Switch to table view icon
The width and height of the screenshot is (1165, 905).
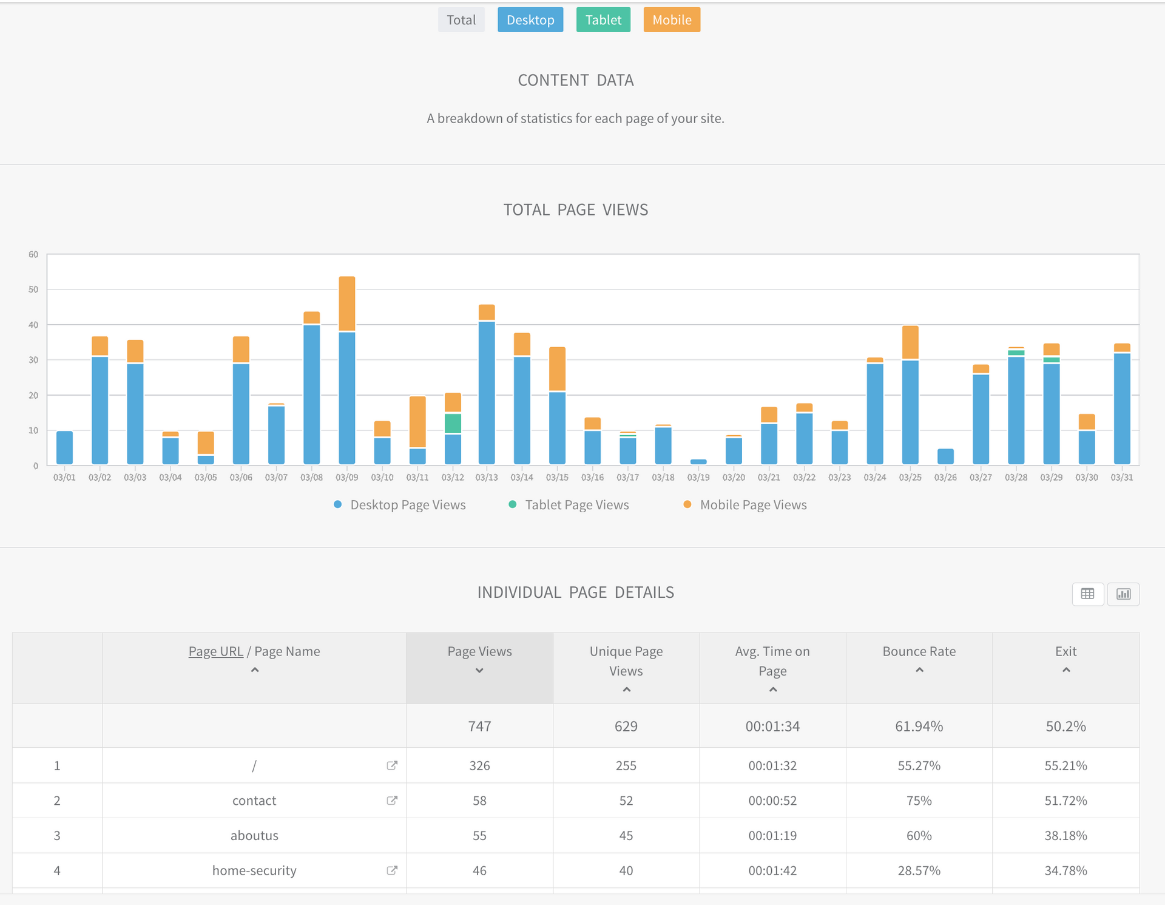pyautogui.click(x=1087, y=594)
